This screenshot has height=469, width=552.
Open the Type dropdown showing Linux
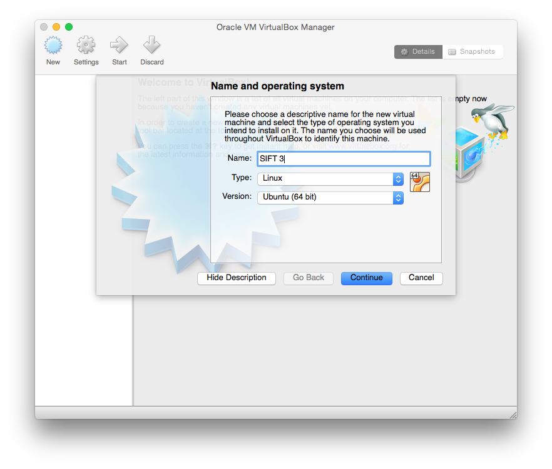[330, 178]
